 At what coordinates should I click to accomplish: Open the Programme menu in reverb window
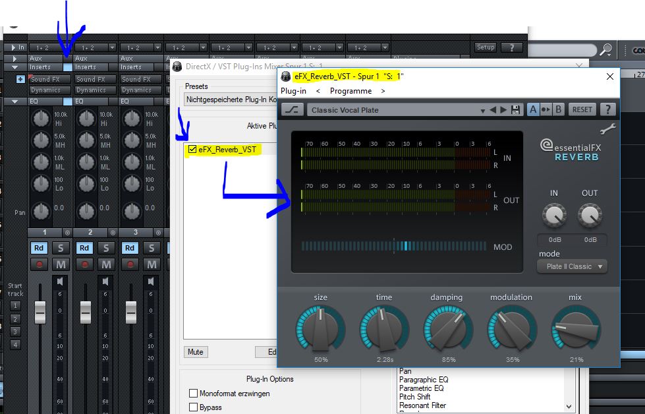click(351, 91)
